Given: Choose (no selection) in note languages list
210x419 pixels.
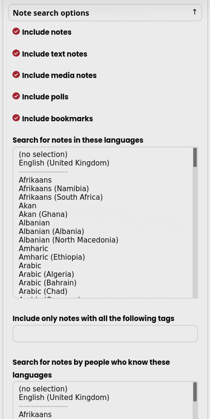Looking at the screenshot, I should tap(43, 155).
